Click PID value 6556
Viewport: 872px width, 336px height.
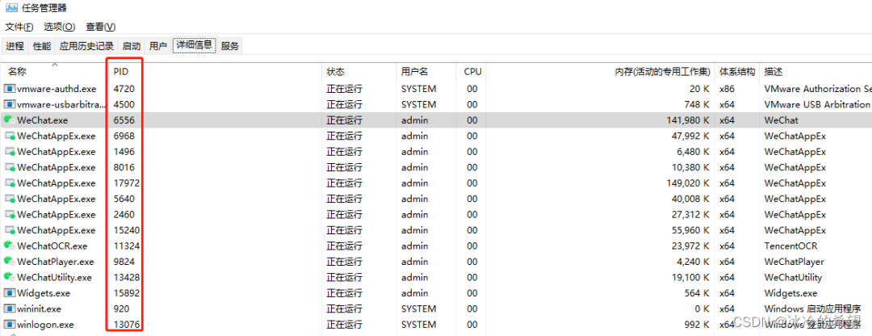(124, 120)
